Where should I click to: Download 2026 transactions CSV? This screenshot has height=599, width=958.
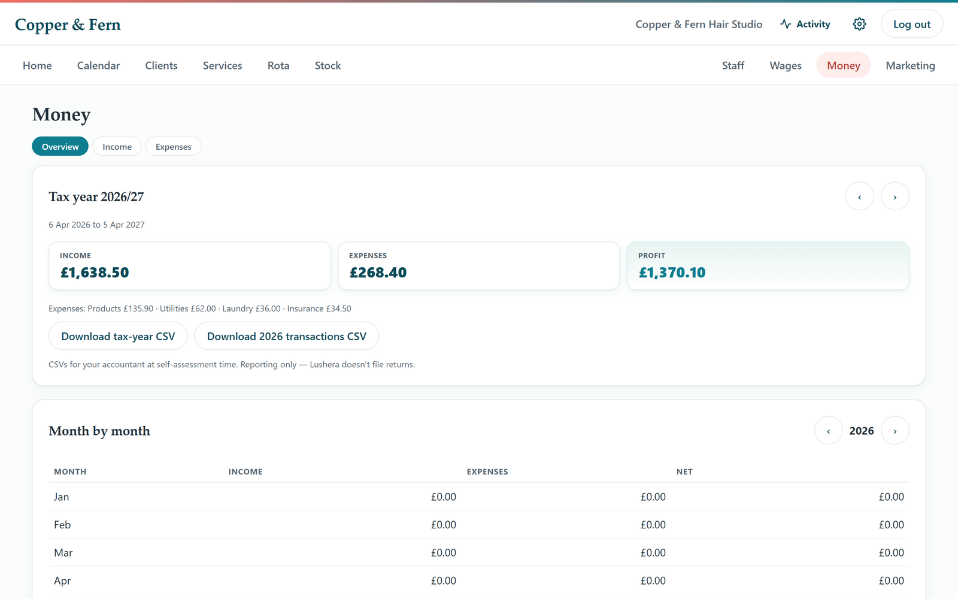point(286,336)
